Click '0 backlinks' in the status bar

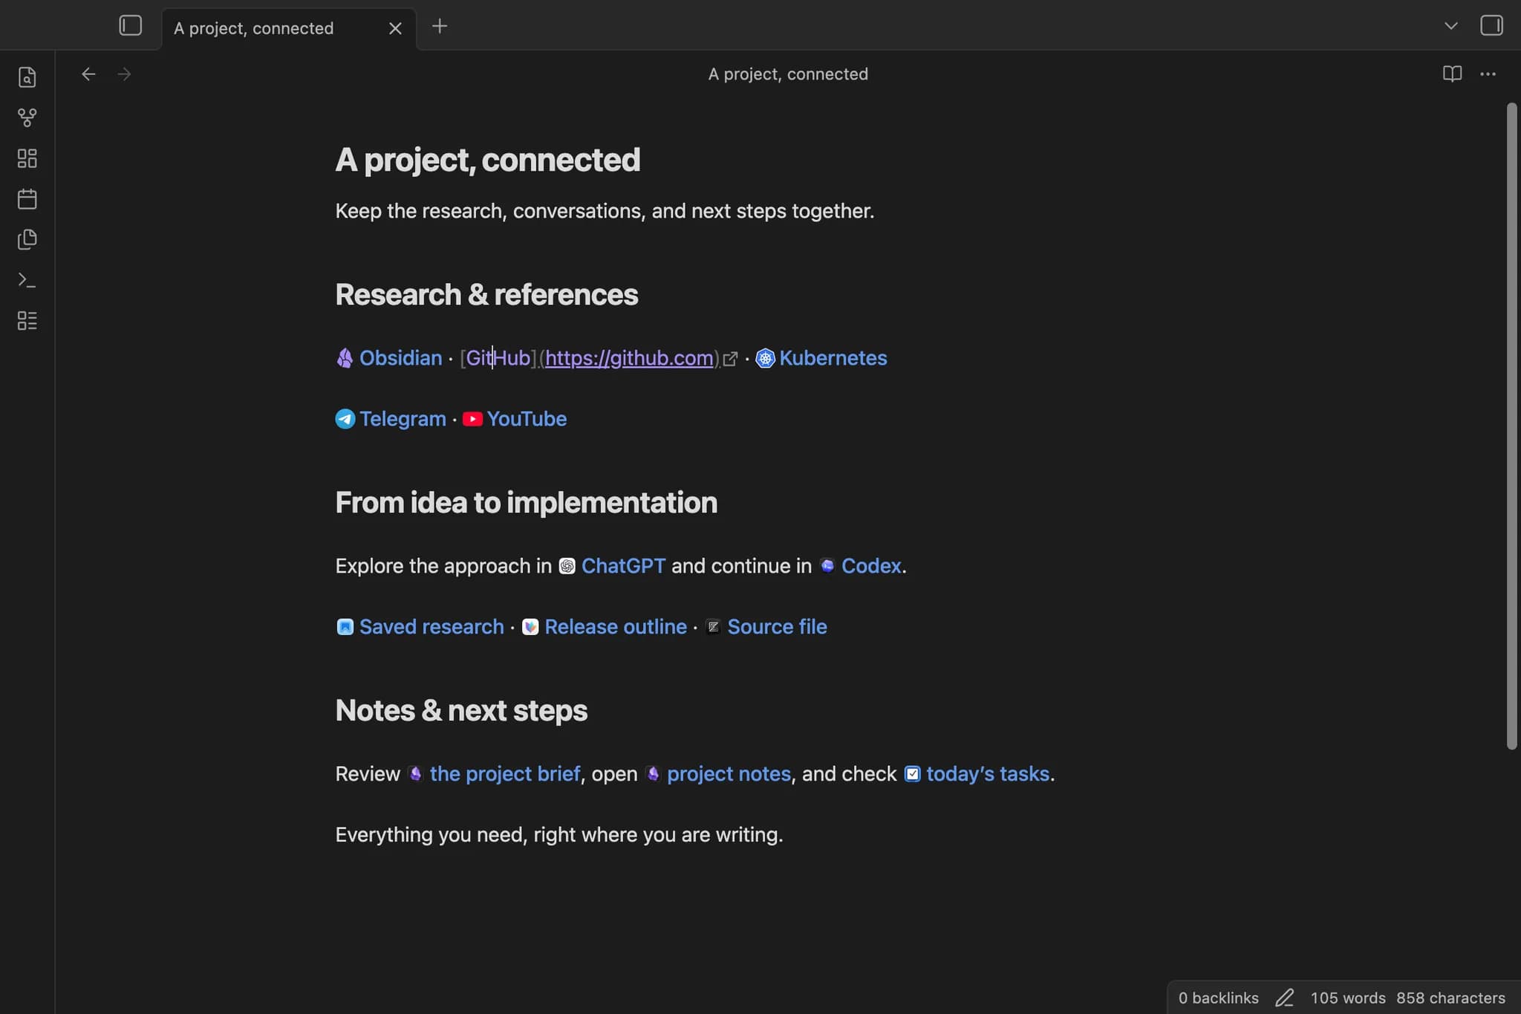pos(1219,998)
